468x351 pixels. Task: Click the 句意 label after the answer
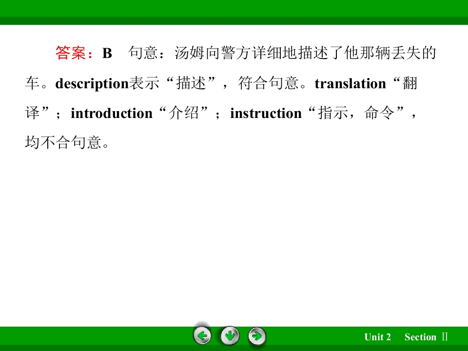click(x=143, y=53)
